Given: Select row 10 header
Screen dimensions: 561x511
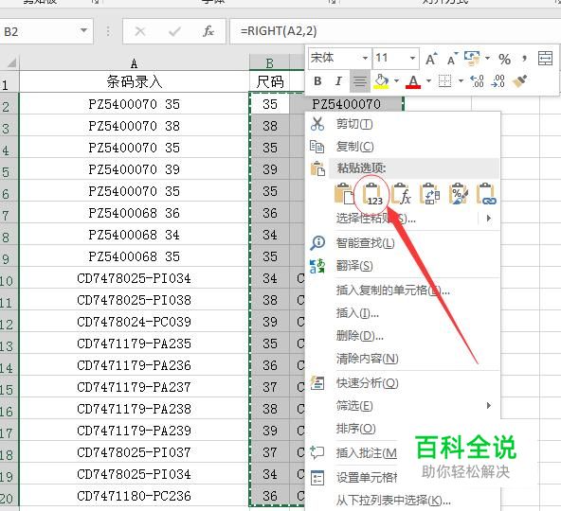Looking at the screenshot, I should pyautogui.click(x=9, y=278).
